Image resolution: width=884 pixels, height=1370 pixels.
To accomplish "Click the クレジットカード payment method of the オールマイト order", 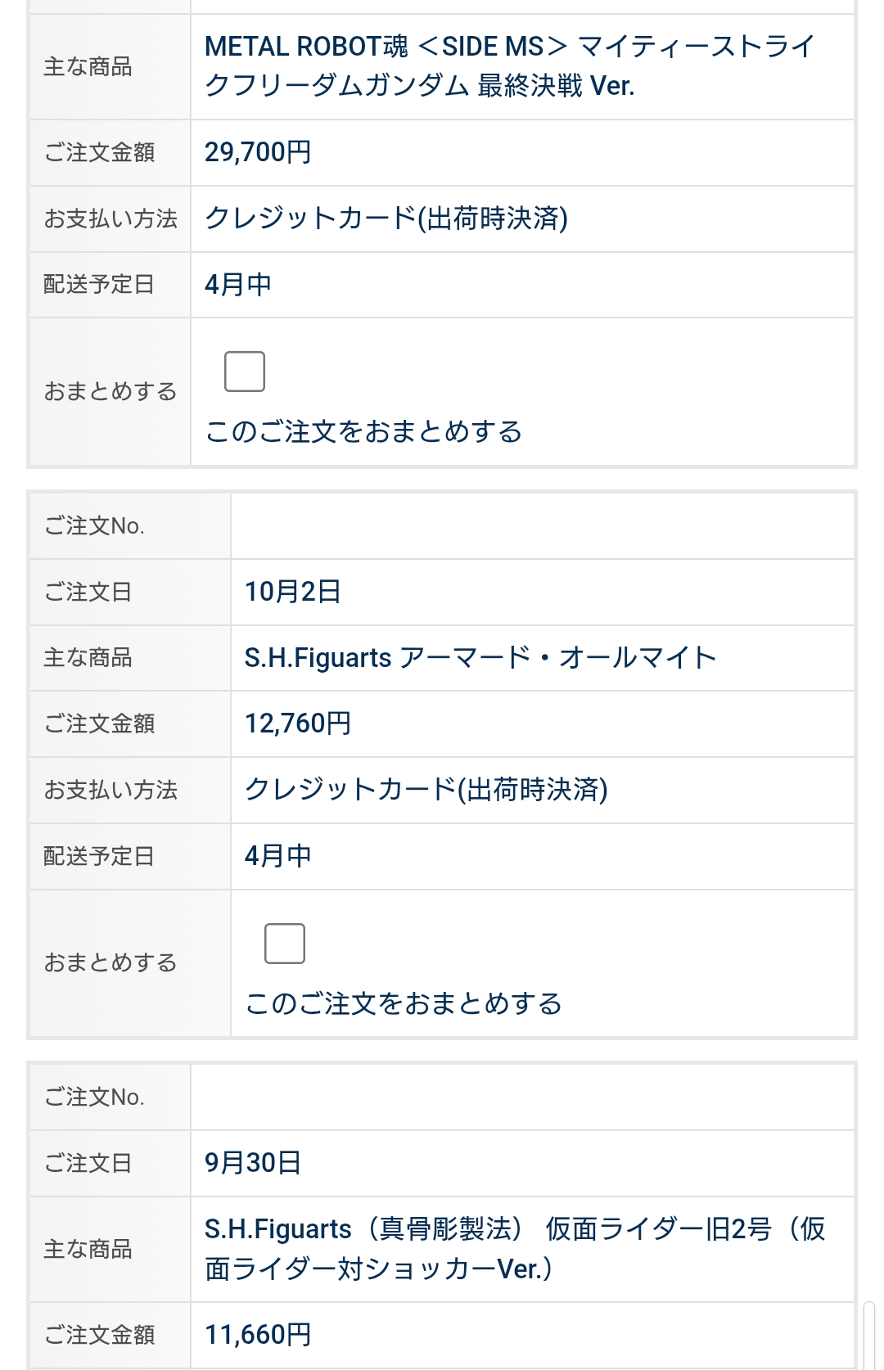I will (426, 790).
